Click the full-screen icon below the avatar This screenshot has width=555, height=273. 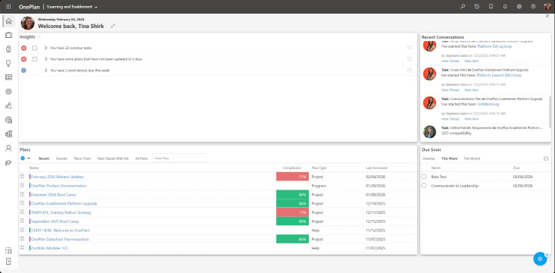point(547,16)
